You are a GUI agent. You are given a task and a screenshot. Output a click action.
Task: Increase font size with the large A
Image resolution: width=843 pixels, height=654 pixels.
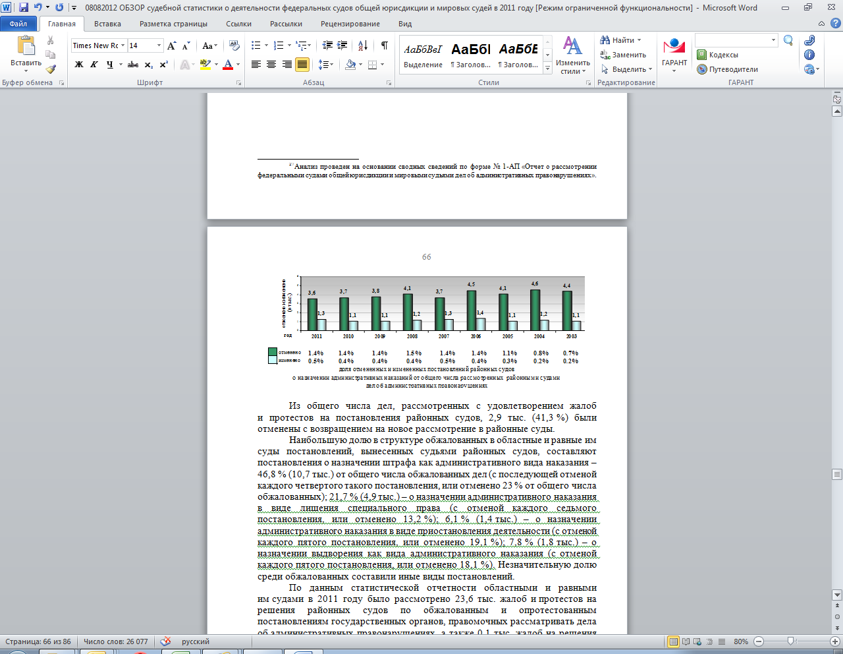pos(172,45)
